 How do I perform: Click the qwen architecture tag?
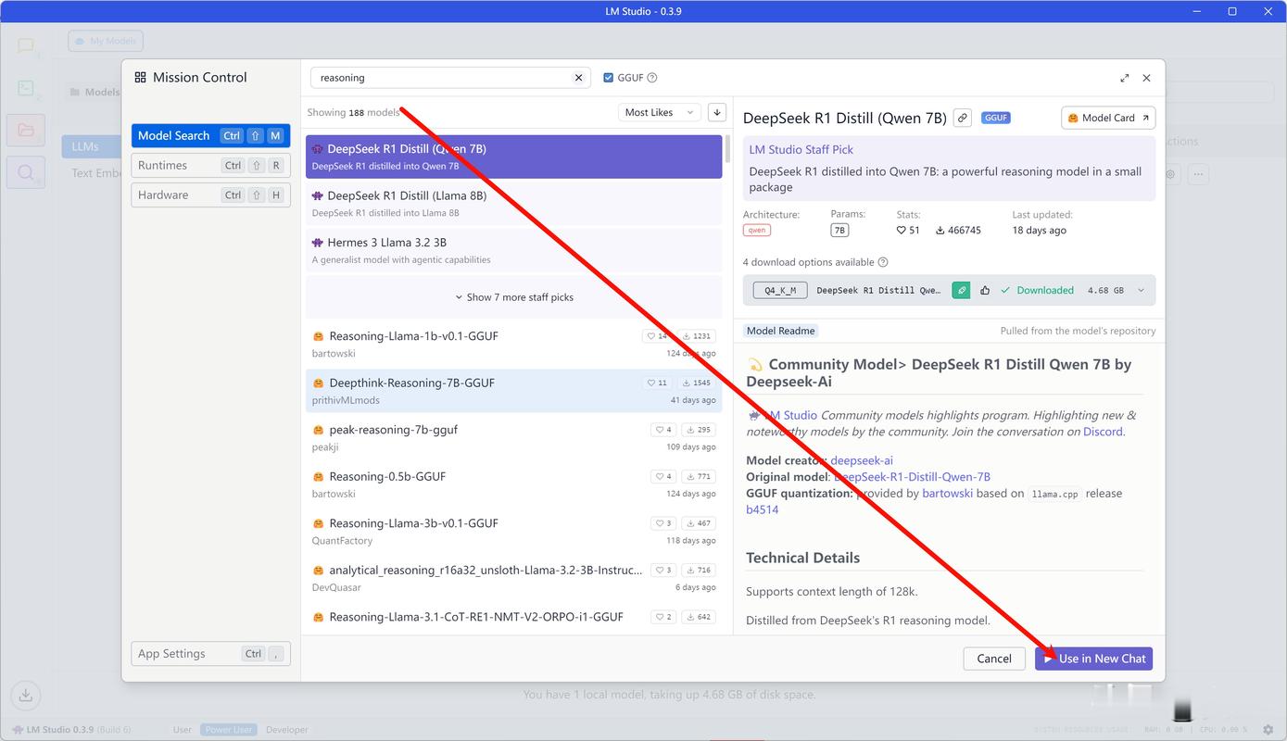point(757,230)
